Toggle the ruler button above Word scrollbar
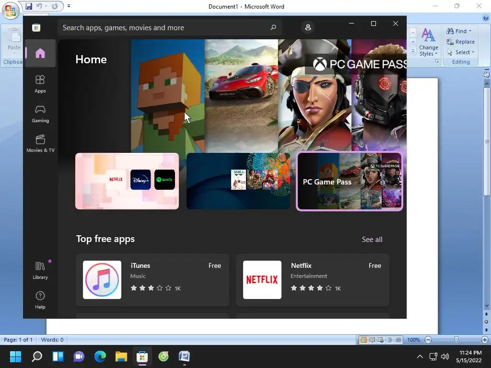 tap(486, 74)
